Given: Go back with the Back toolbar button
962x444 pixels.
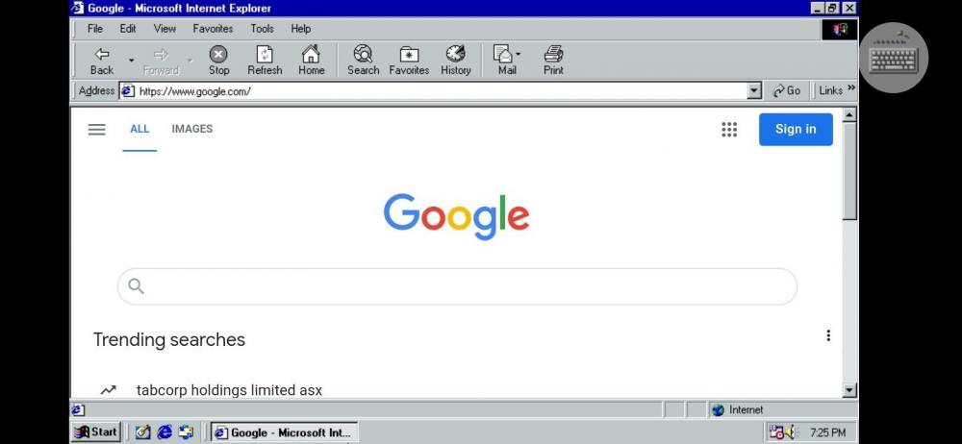Looking at the screenshot, I should tap(102, 61).
